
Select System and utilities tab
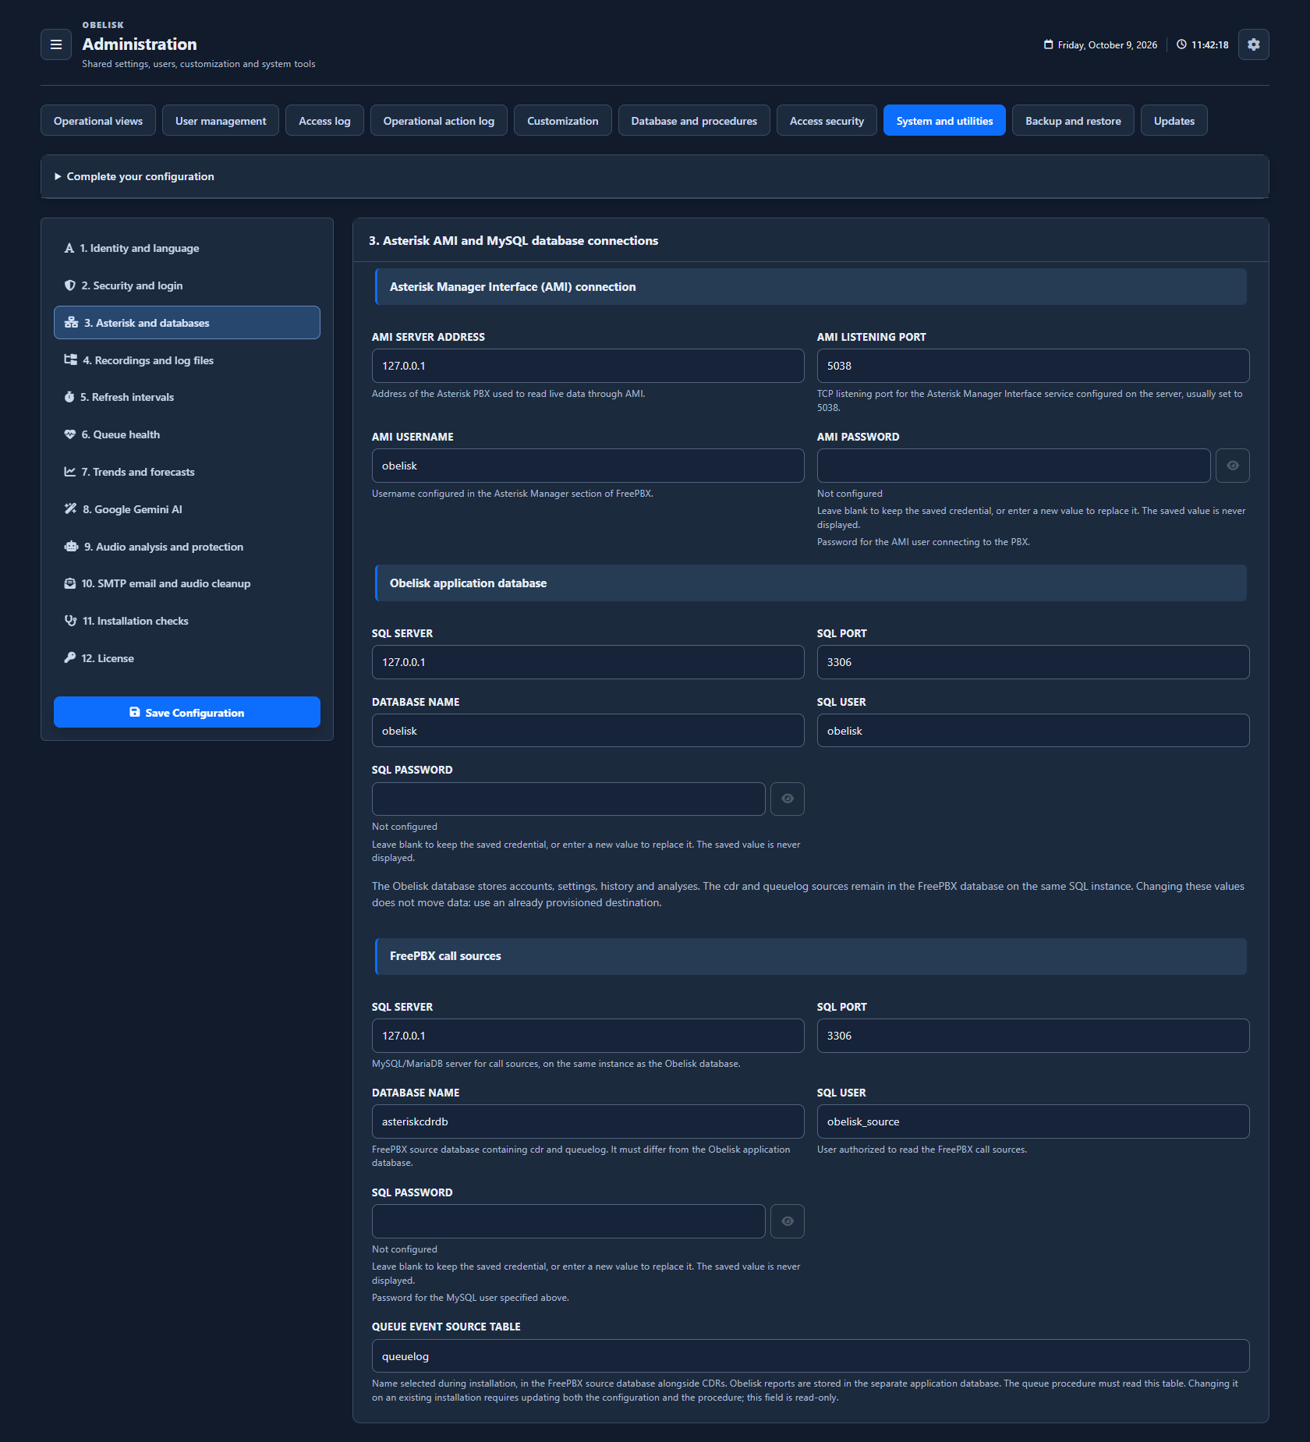tap(944, 120)
